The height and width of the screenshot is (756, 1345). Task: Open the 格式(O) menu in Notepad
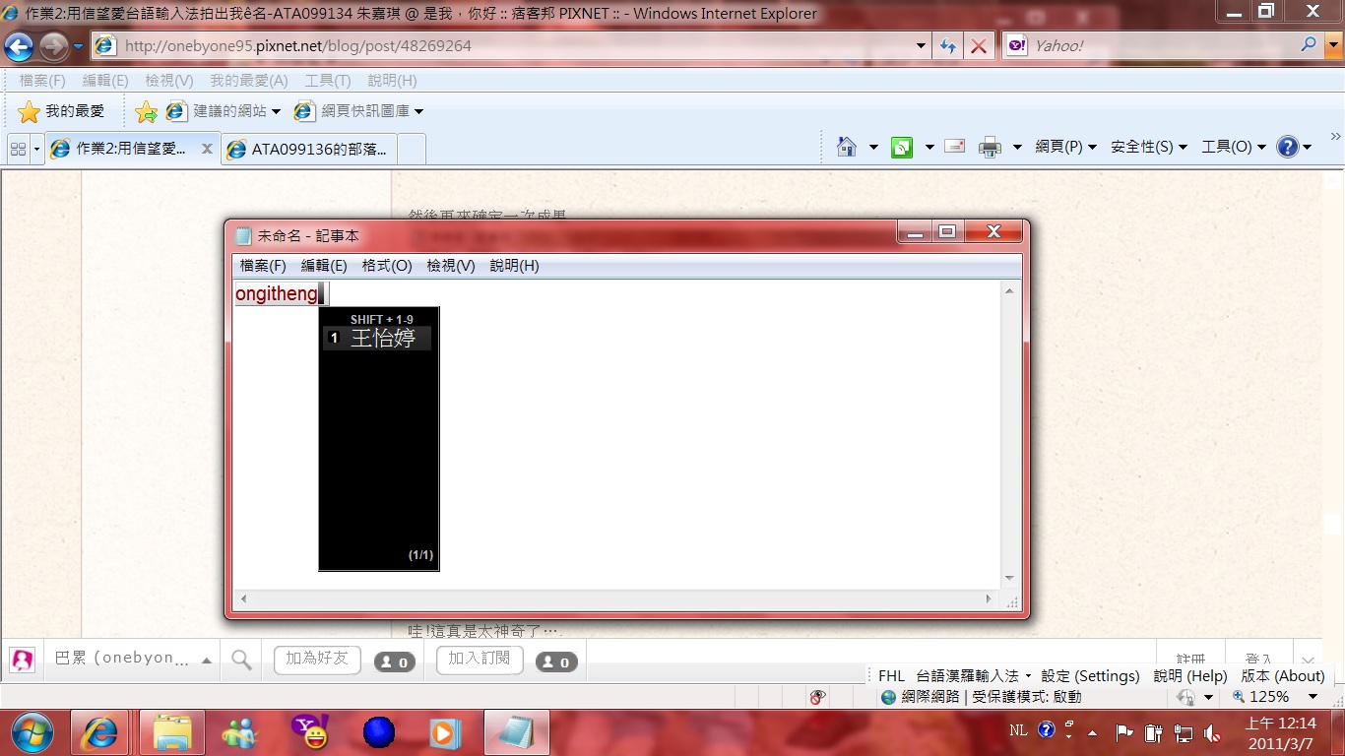(x=386, y=265)
